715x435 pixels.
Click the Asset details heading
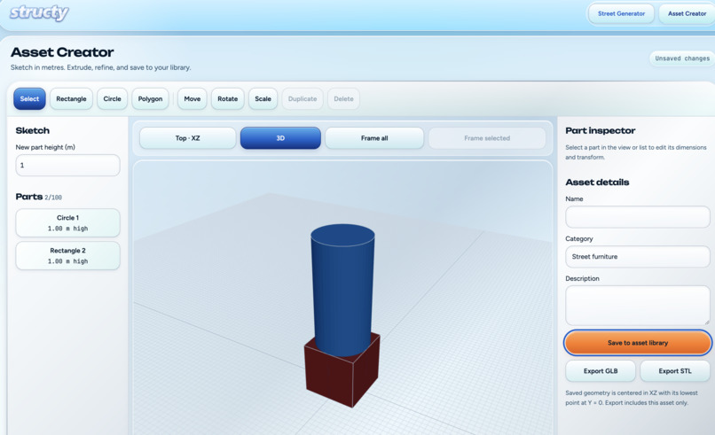coord(597,183)
